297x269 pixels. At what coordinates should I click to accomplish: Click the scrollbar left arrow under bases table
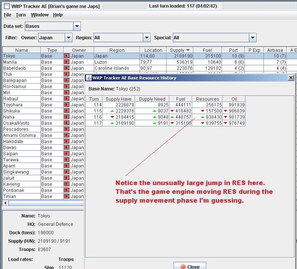[5, 203]
